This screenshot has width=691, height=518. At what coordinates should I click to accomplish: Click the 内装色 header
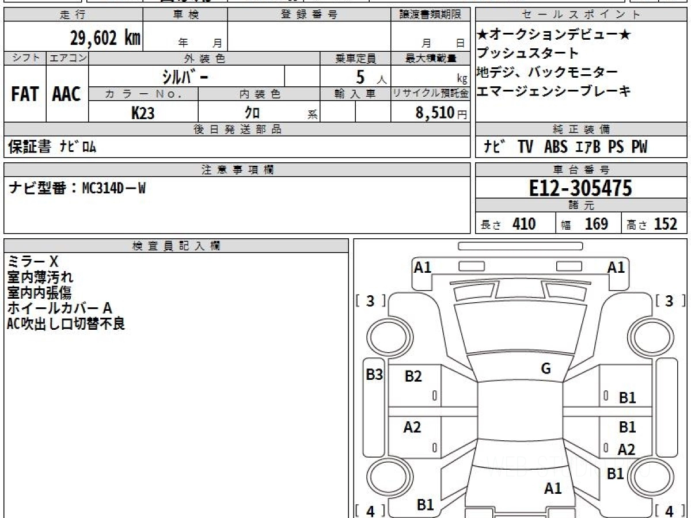click(x=259, y=94)
